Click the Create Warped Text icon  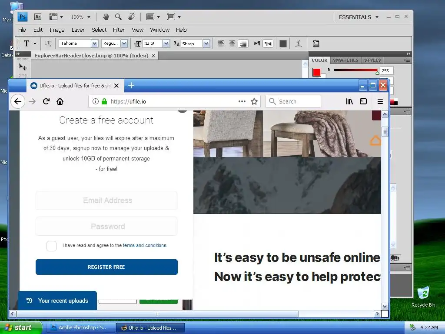298,43
